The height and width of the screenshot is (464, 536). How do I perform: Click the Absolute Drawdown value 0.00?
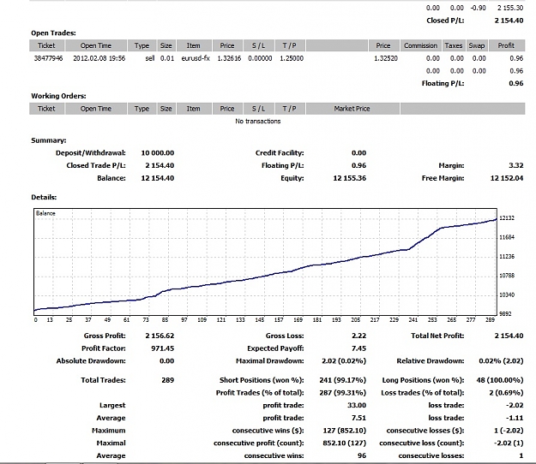pyautogui.click(x=167, y=361)
